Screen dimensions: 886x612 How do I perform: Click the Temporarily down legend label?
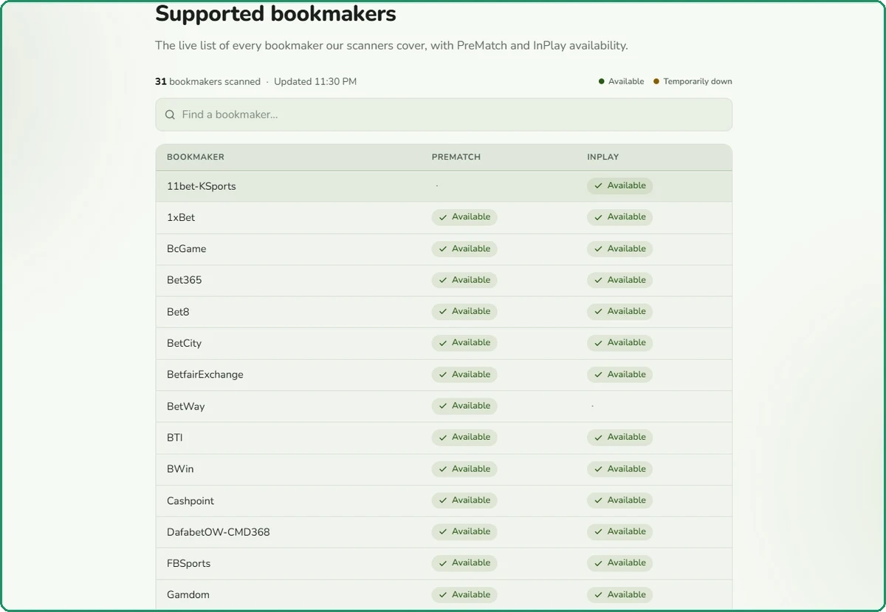698,81
